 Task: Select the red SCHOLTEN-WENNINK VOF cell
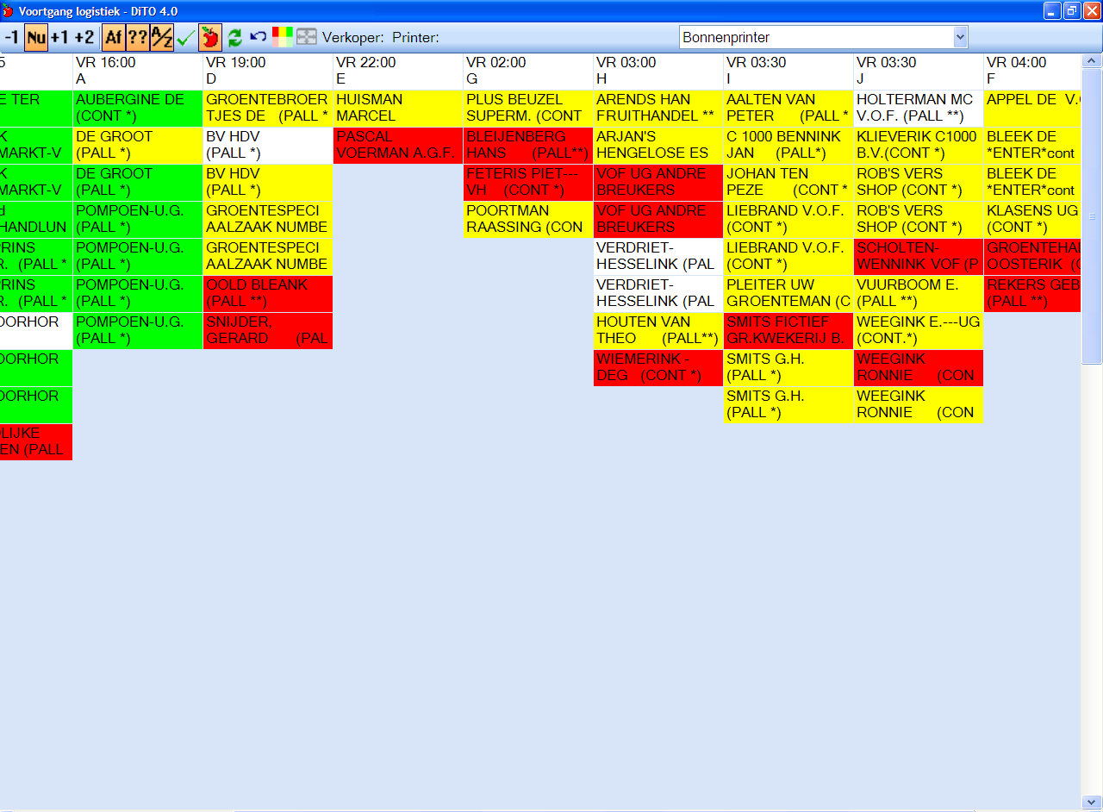(x=919, y=256)
